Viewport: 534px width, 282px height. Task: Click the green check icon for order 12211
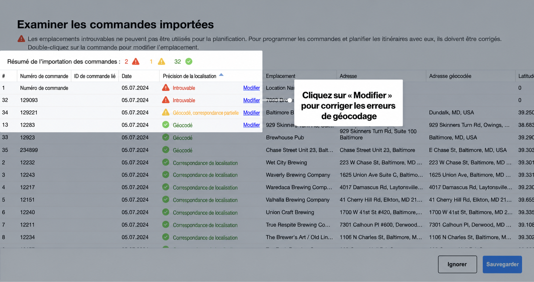pos(166,225)
